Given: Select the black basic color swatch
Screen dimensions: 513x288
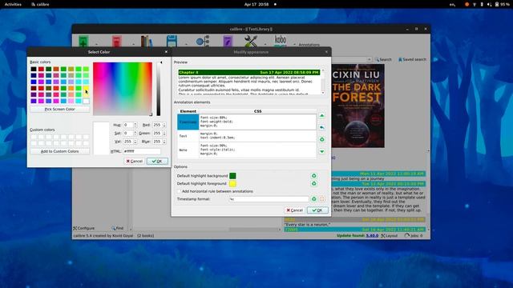Looking at the screenshot, I should tap(34, 69).
